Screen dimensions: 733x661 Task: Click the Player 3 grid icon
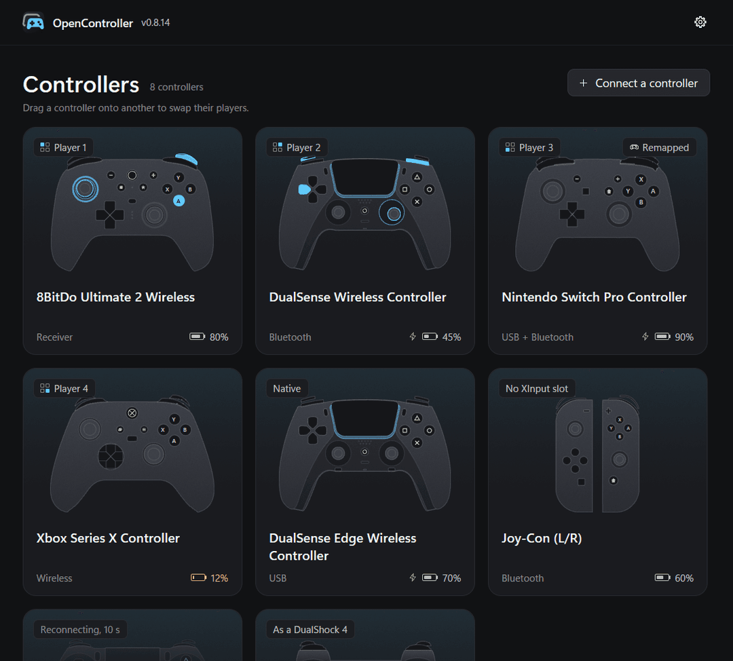coord(510,147)
